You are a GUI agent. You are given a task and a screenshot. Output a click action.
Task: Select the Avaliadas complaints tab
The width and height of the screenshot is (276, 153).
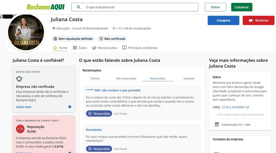[x=189, y=79]
